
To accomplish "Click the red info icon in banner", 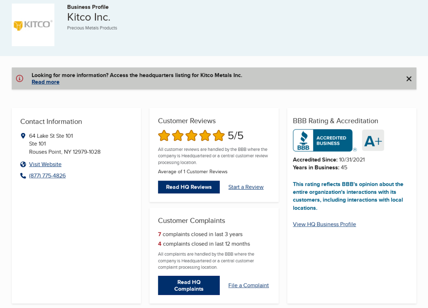I will click(x=20, y=78).
